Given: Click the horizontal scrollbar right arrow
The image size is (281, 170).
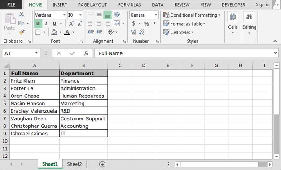Looking at the screenshot, I should coord(270,164).
